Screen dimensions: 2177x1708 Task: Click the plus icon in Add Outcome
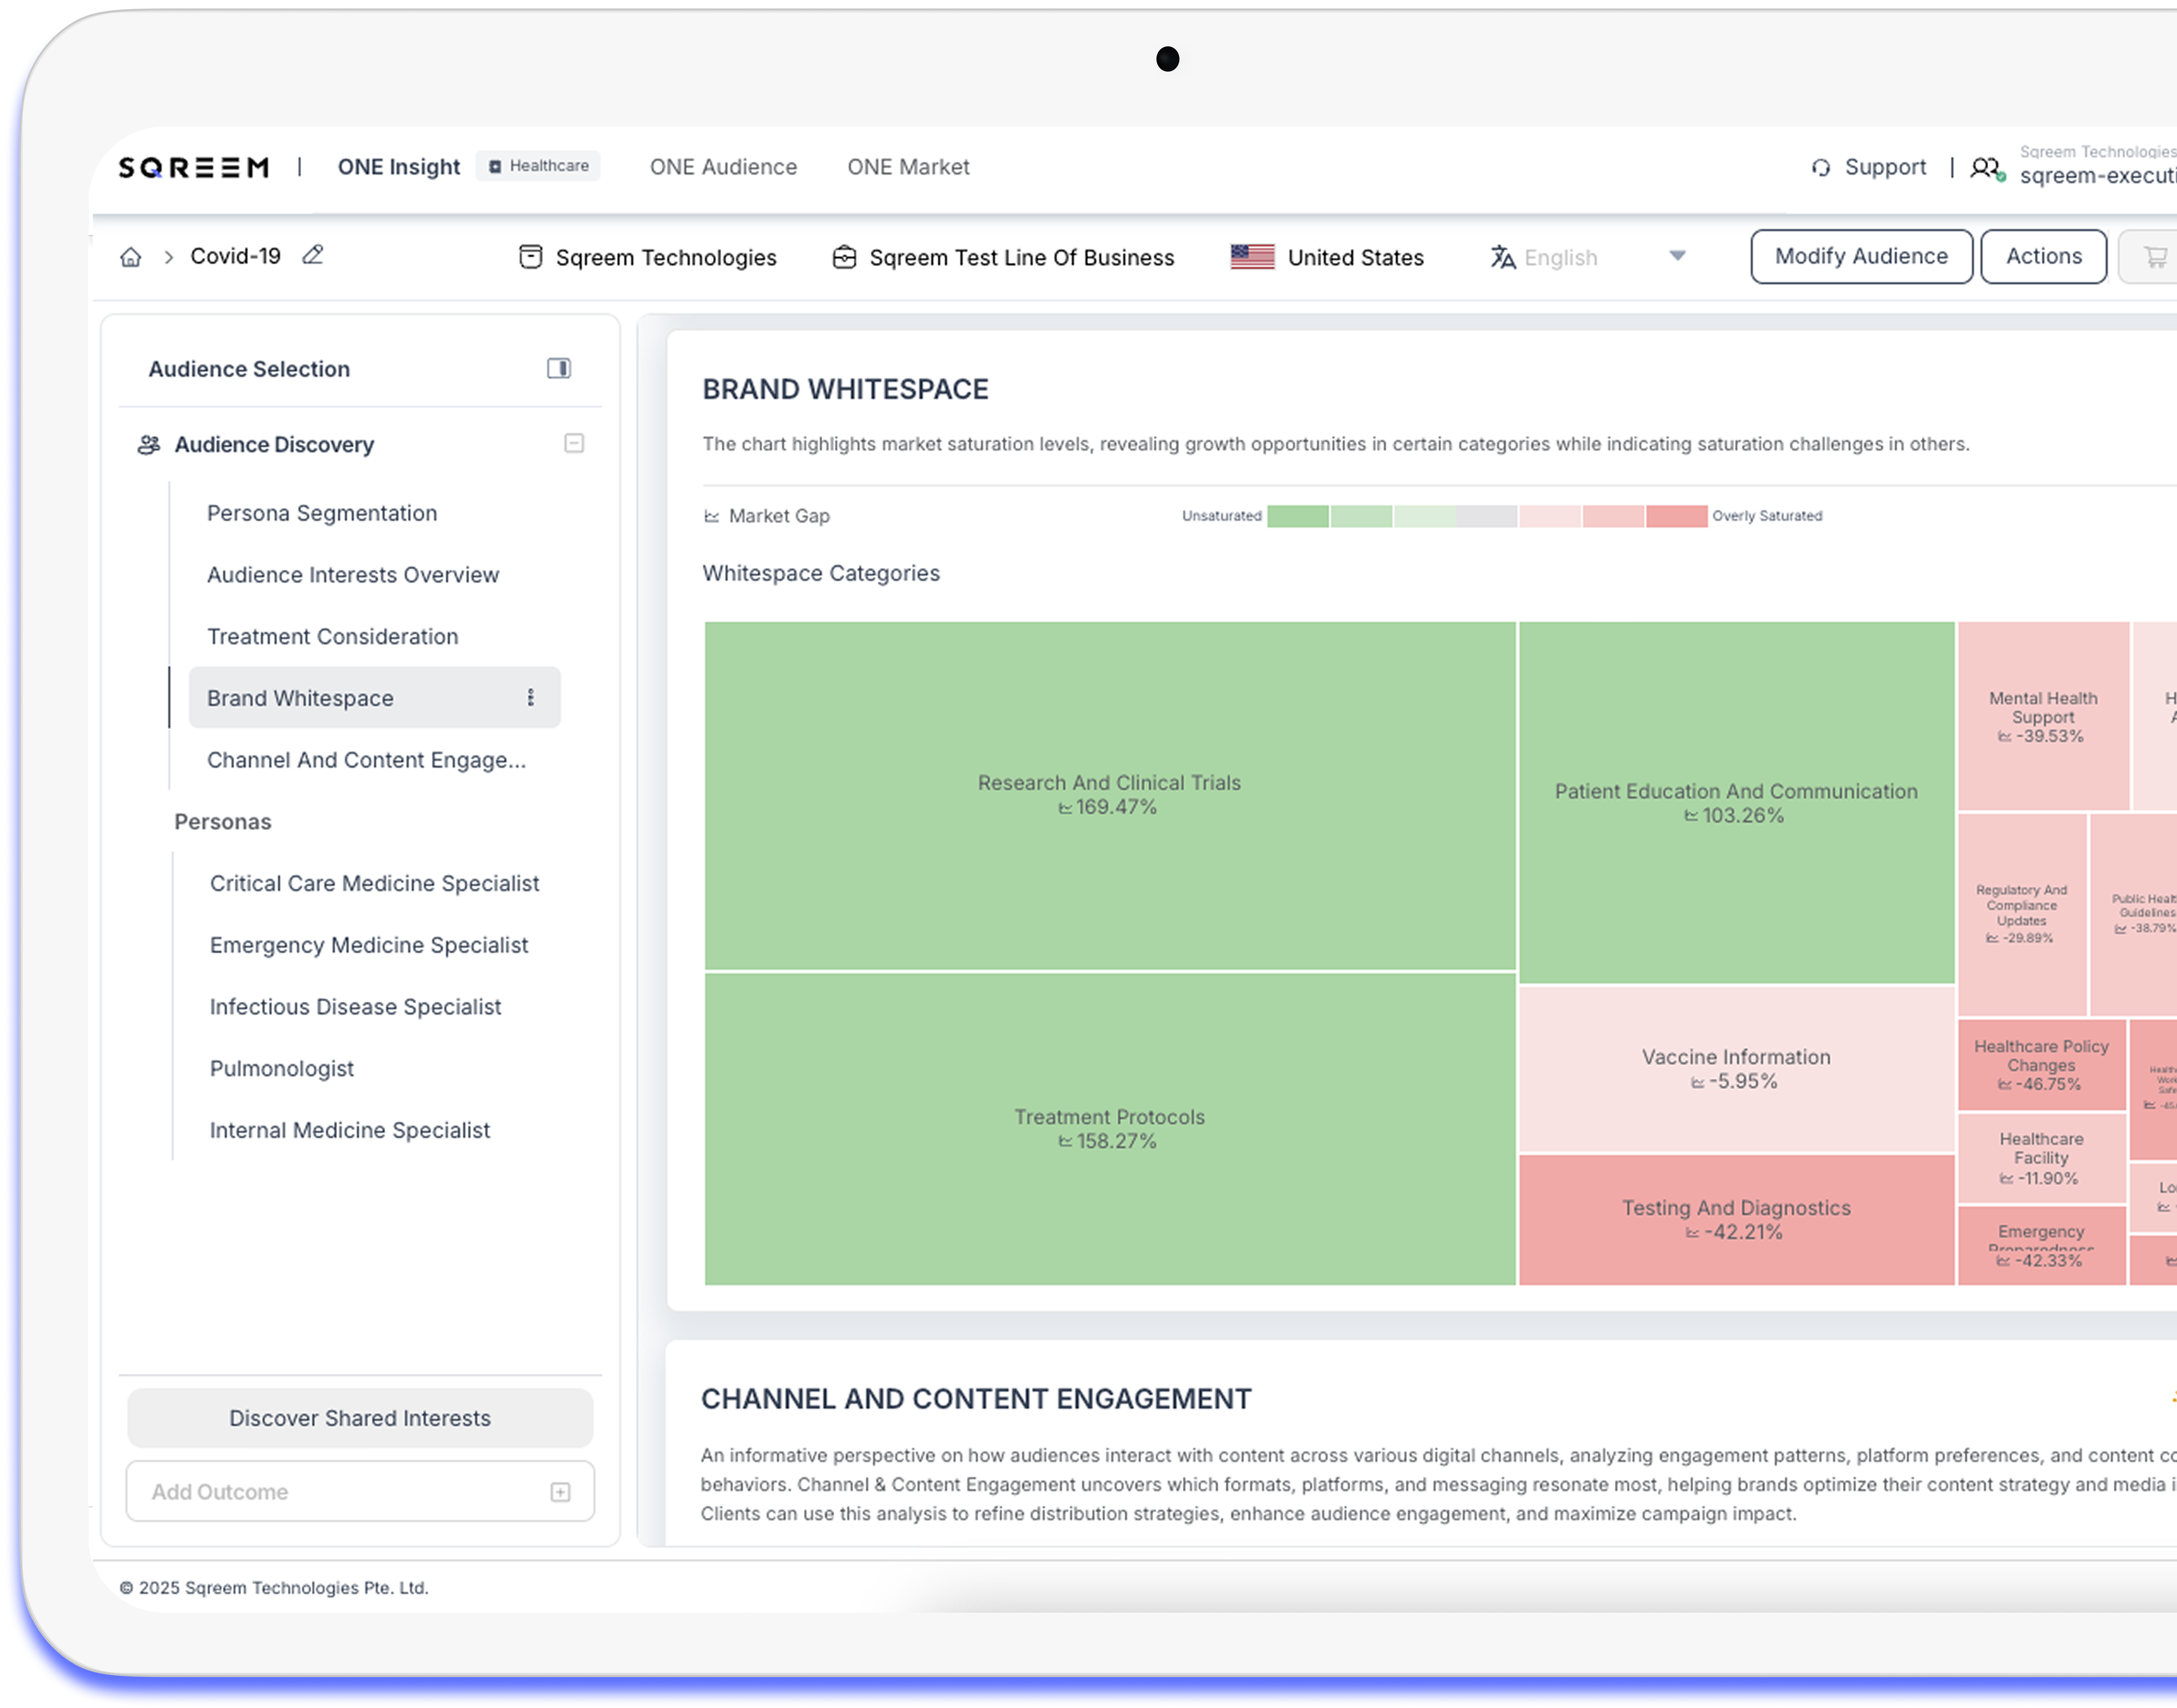click(560, 1491)
